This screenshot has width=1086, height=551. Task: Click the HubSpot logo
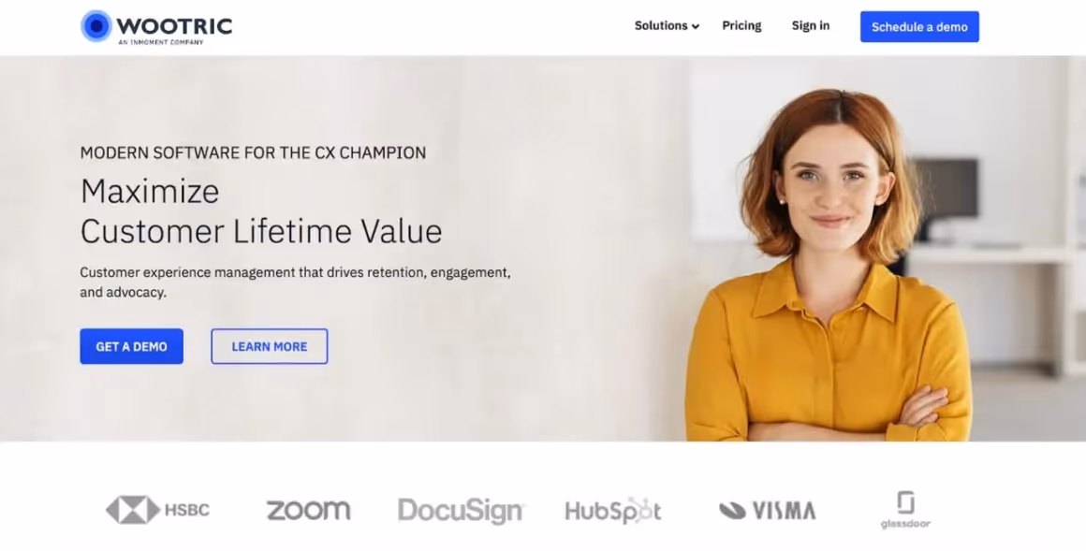click(x=613, y=511)
